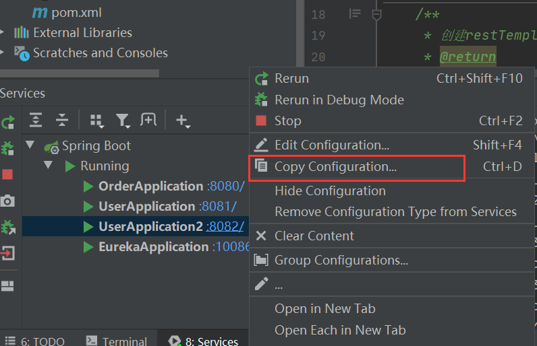The width and height of the screenshot is (537, 346).
Task: Open the Filter dropdown in Services toolbar
Action: [123, 120]
